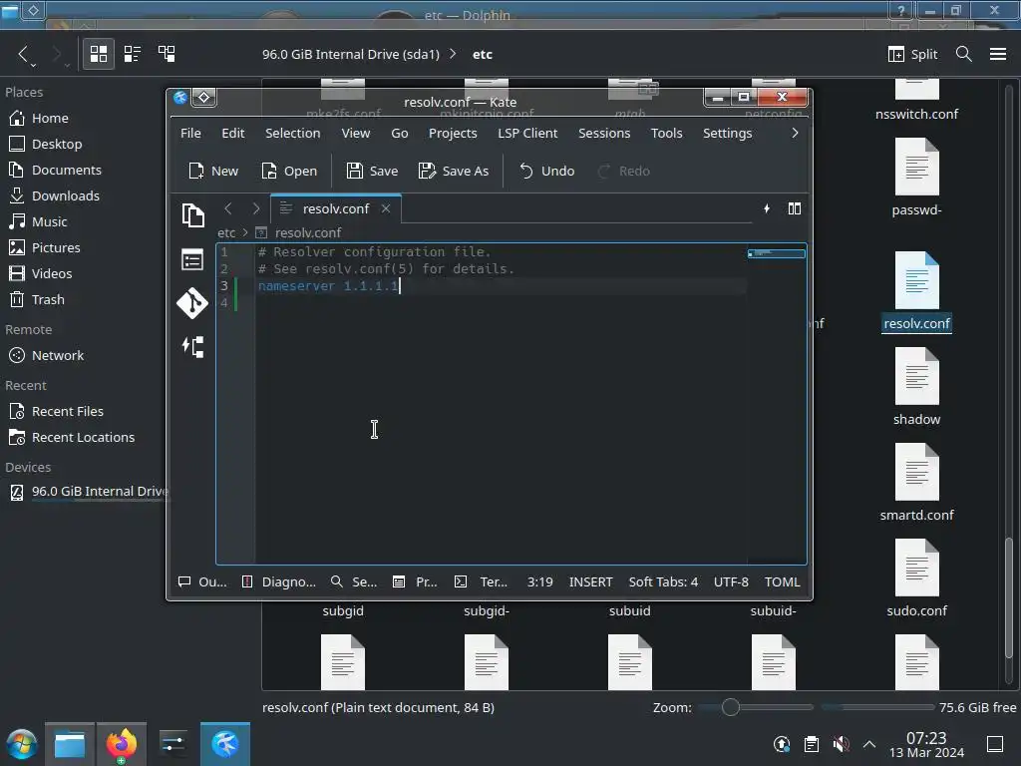Image resolution: width=1021 pixels, height=766 pixels.
Task: Open the Settings menu in Kate
Action: 728,133
